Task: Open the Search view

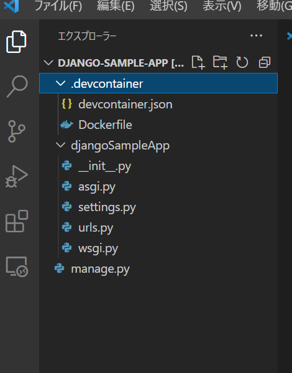Action: 17,86
